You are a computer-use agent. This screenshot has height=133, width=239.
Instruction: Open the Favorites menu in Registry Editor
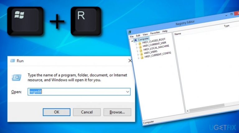(x=155, y=33)
